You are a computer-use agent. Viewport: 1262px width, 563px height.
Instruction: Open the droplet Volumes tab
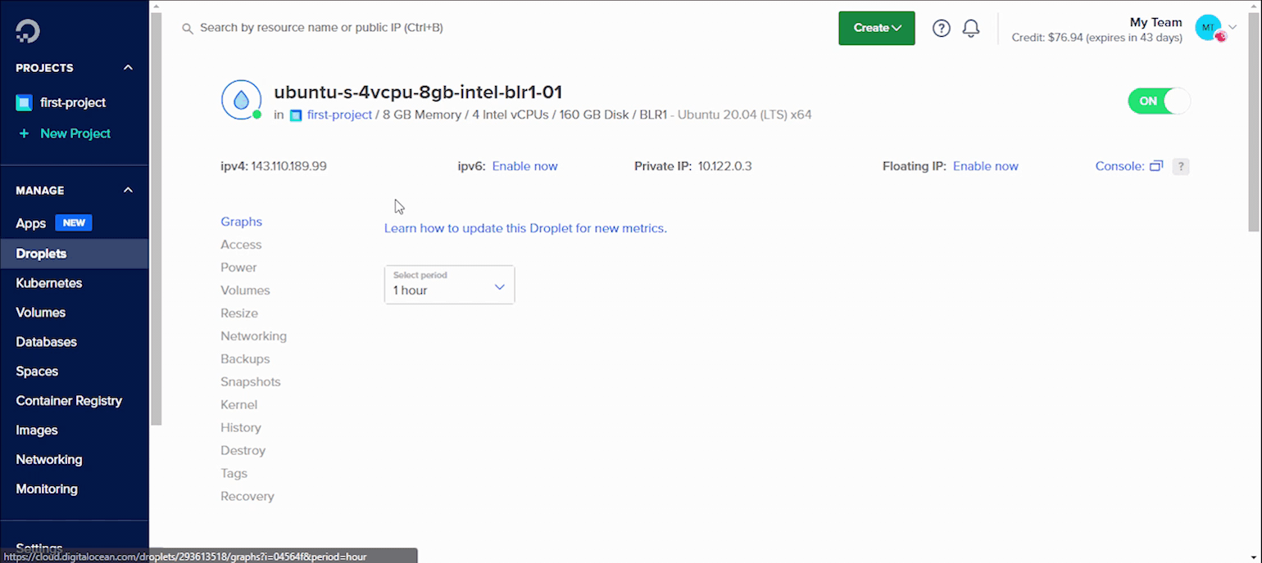point(245,291)
